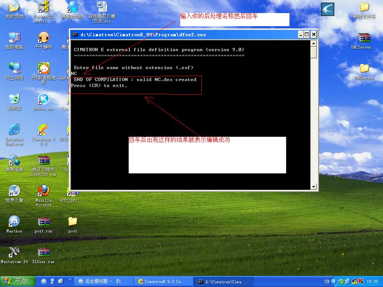
Task: Open XLUser.rar archive on desktop
Action: click(x=43, y=255)
